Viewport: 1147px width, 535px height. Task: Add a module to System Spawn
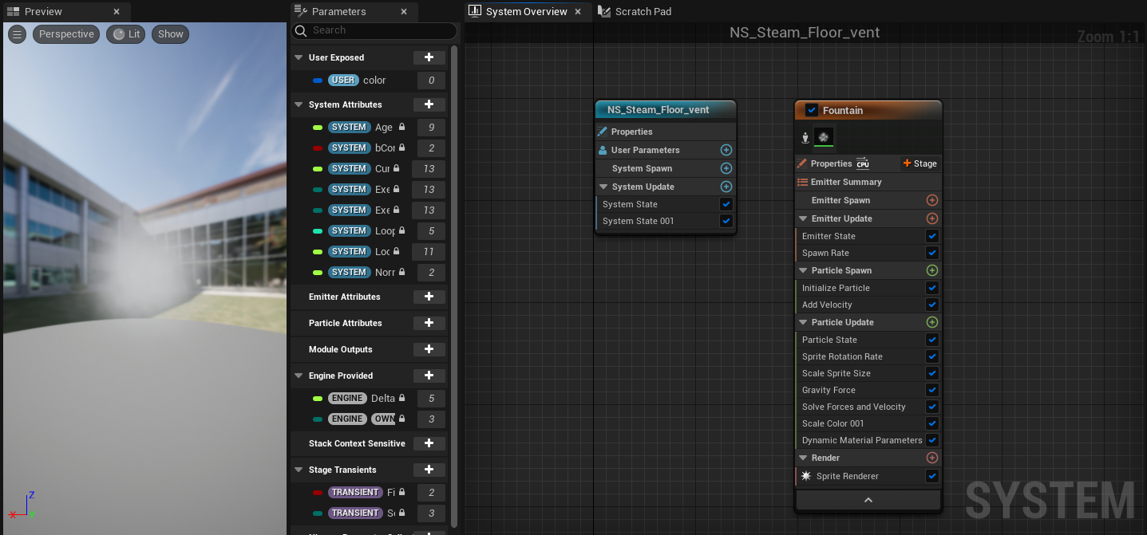(726, 168)
